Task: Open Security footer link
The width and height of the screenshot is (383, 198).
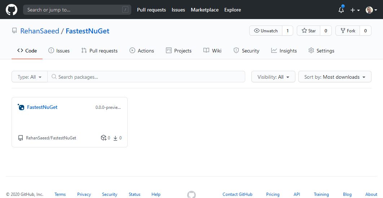Action: (x=110, y=194)
